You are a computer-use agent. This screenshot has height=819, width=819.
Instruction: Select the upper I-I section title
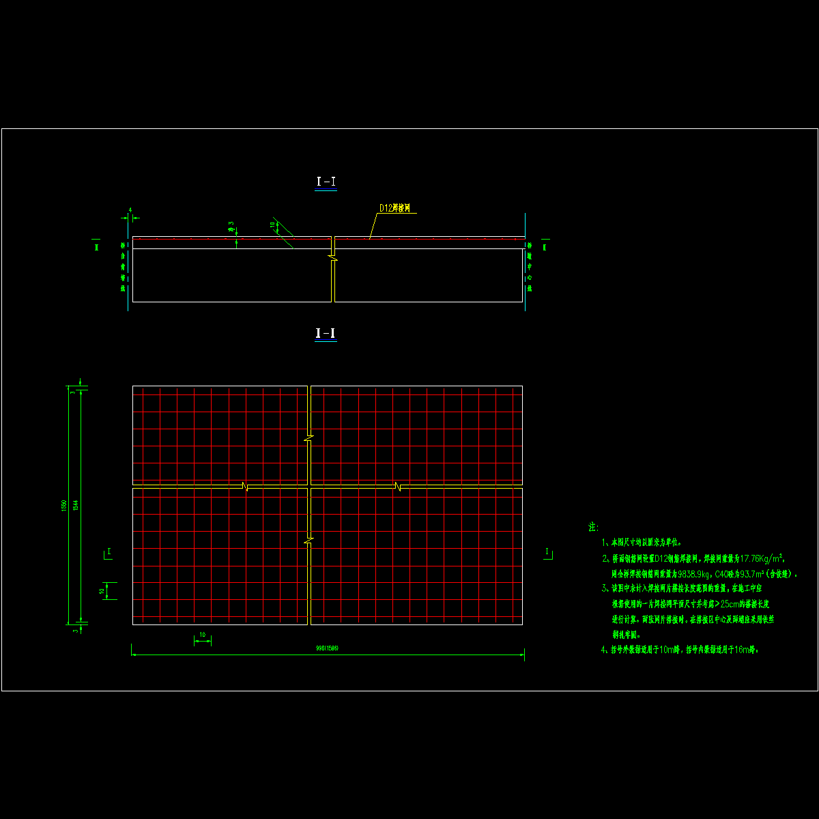coord(326,182)
